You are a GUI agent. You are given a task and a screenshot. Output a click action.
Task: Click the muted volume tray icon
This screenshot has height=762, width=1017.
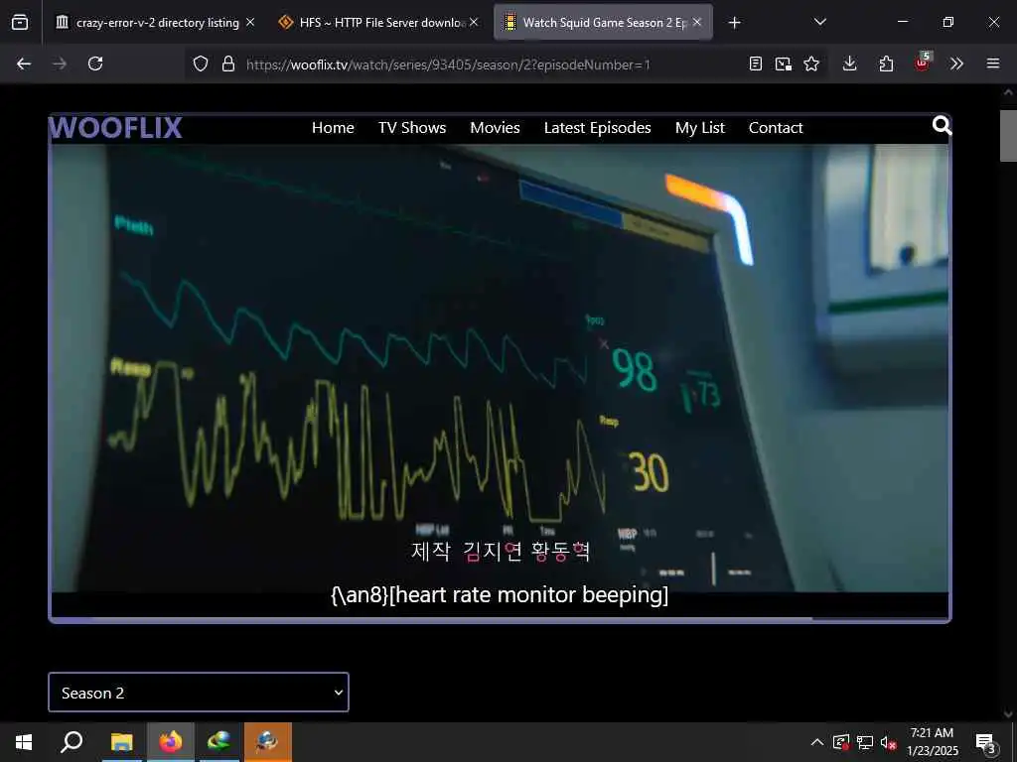(x=889, y=742)
